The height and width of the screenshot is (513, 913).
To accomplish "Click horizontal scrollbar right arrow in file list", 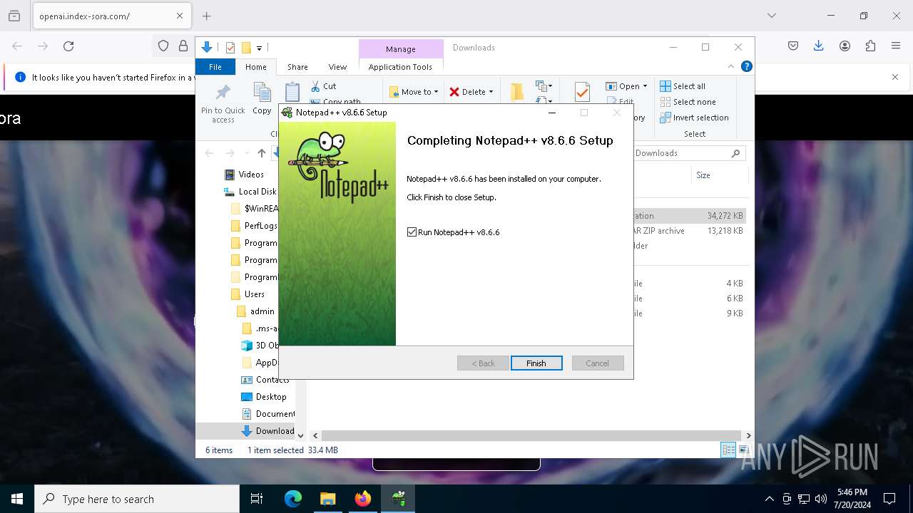I will [x=748, y=435].
